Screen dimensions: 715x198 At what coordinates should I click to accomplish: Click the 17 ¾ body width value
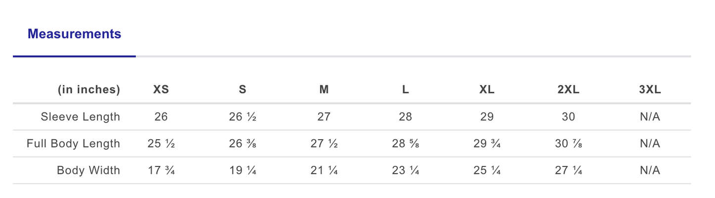(x=161, y=170)
